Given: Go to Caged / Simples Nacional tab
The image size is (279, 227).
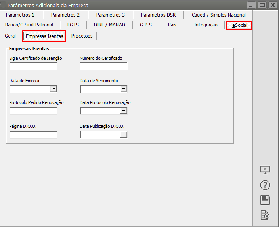Looking at the screenshot, I should [x=218, y=15].
